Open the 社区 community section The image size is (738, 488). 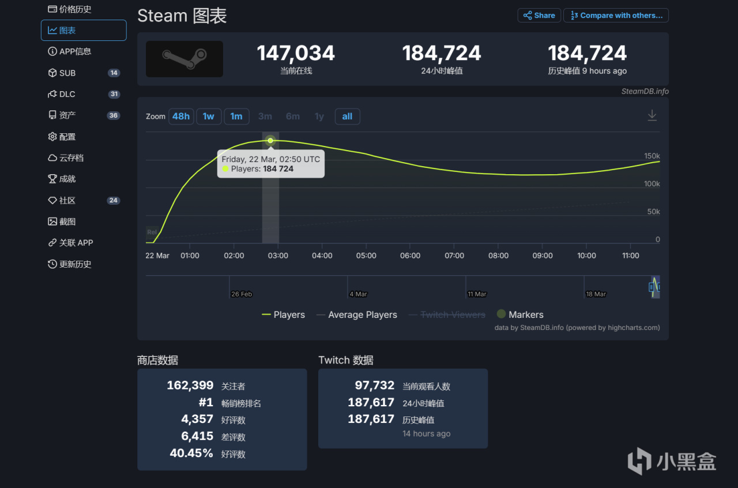coord(84,200)
